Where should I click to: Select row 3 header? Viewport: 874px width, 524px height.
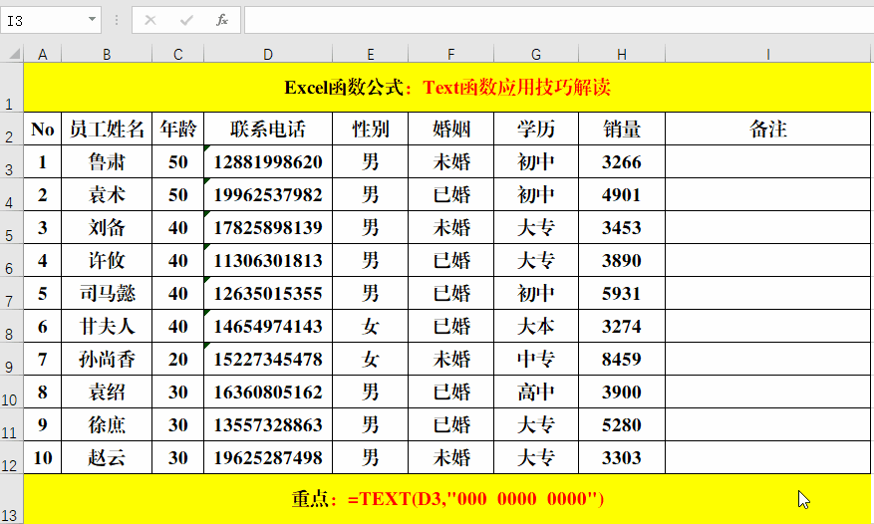coord(11,162)
